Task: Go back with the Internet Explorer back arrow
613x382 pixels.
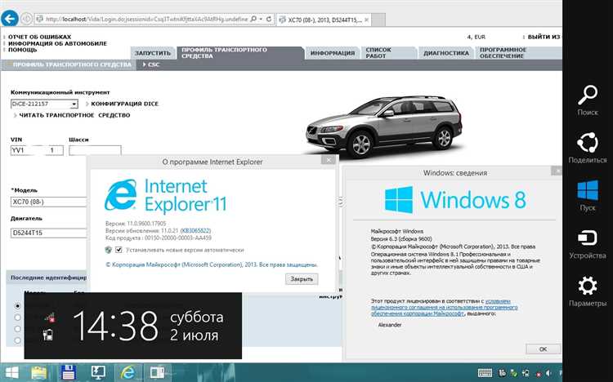Action: (9, 18)
